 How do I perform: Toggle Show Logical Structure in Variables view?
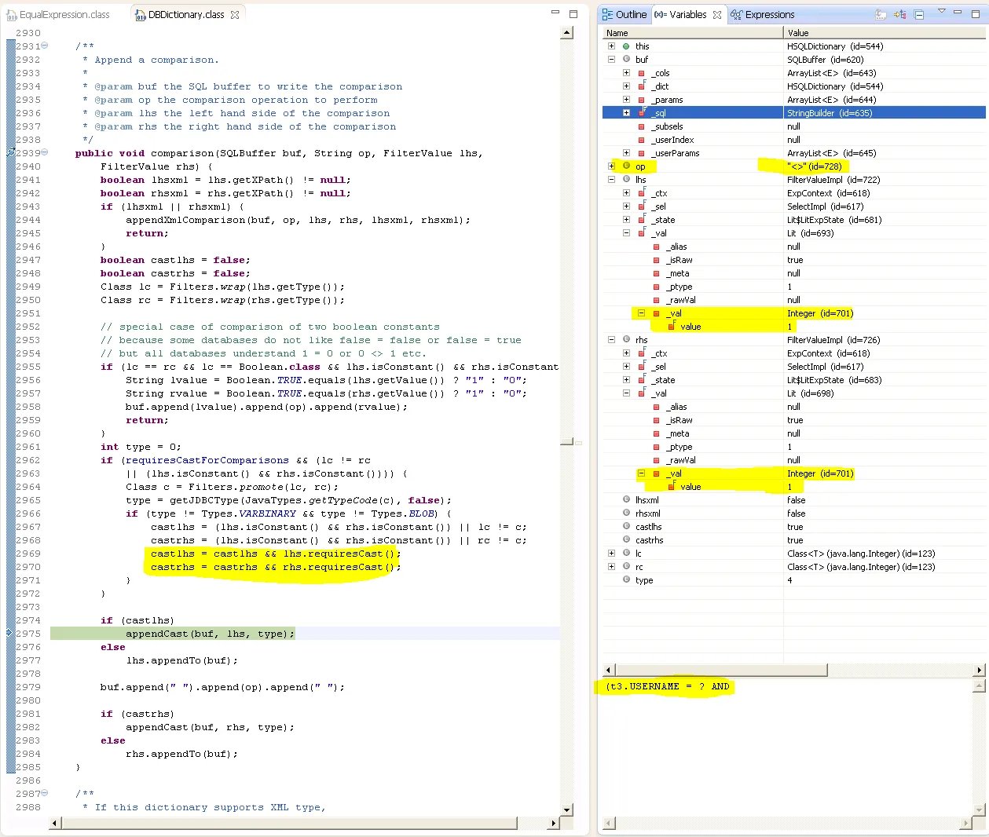900,15
